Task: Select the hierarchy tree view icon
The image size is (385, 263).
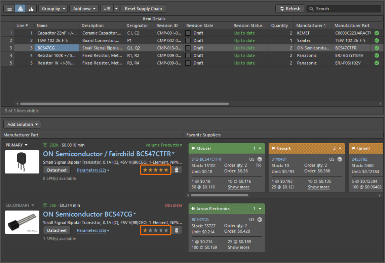Action: [x=20, y=9]
